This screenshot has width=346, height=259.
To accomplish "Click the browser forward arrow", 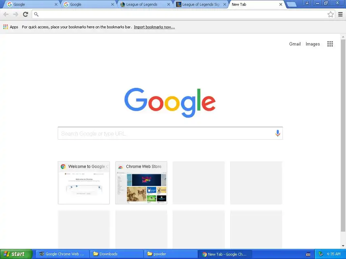I will pyautogui.click(x=16, y=15).
